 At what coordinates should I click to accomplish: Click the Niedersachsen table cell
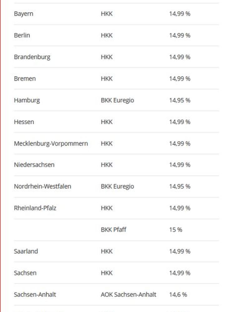point(34,165)
